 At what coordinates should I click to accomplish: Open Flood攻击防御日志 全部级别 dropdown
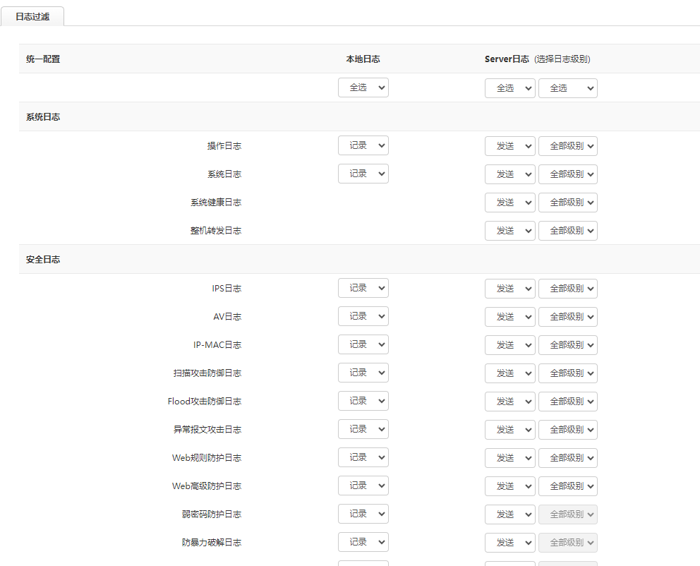point(568,402)
